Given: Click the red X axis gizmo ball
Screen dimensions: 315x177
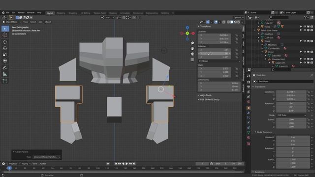Looking at the screenshot, I should point(193,33).
